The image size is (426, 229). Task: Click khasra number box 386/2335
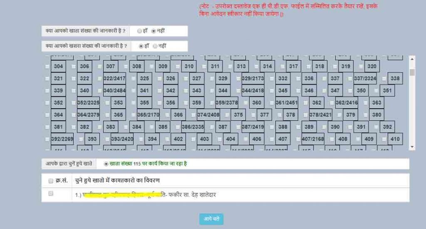[x=193, y=127]
